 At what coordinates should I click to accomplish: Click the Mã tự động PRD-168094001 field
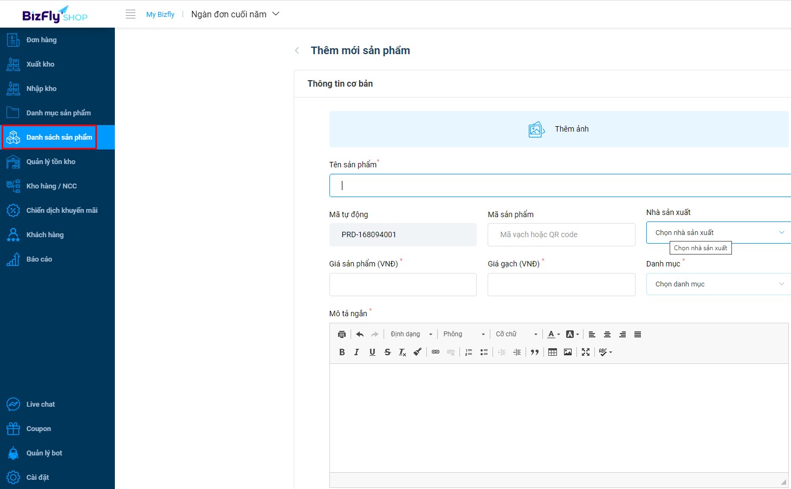click(x=403, y=234)
